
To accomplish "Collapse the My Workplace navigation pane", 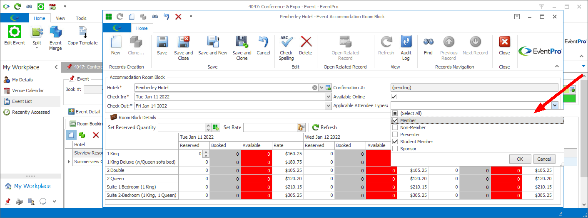I will click(56, 67).
